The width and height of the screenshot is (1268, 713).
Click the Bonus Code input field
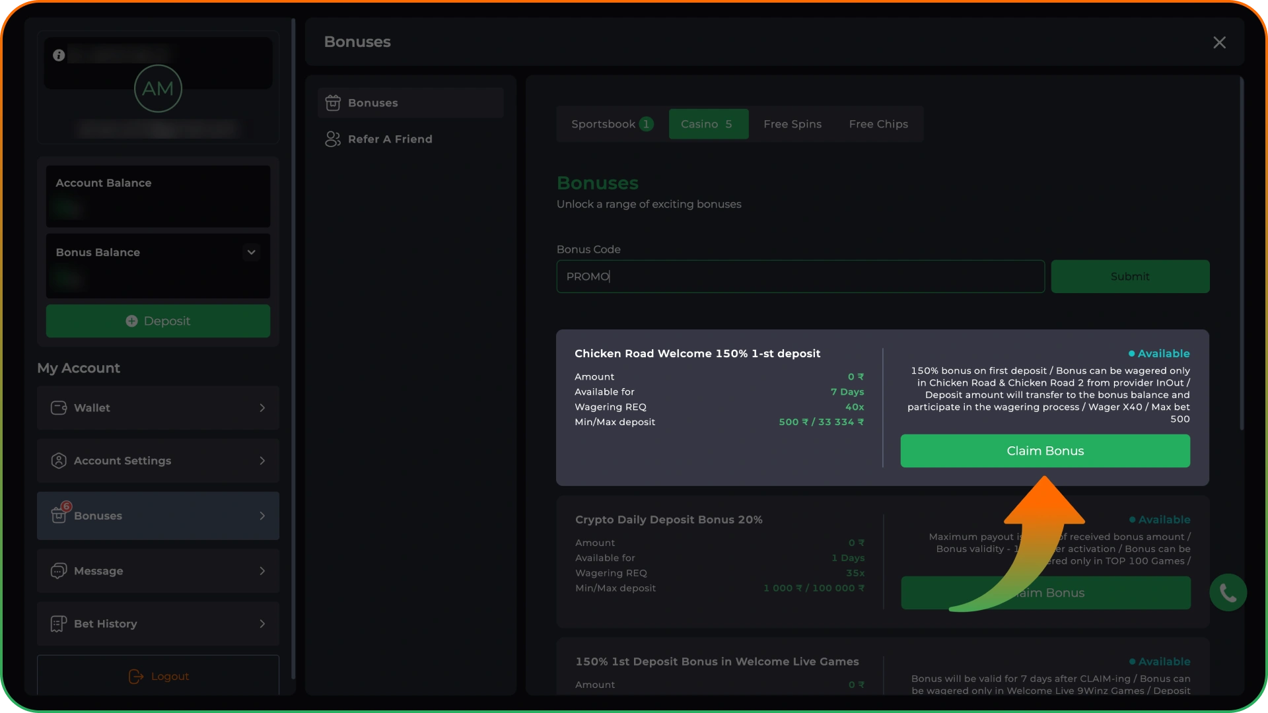(800, 277)
